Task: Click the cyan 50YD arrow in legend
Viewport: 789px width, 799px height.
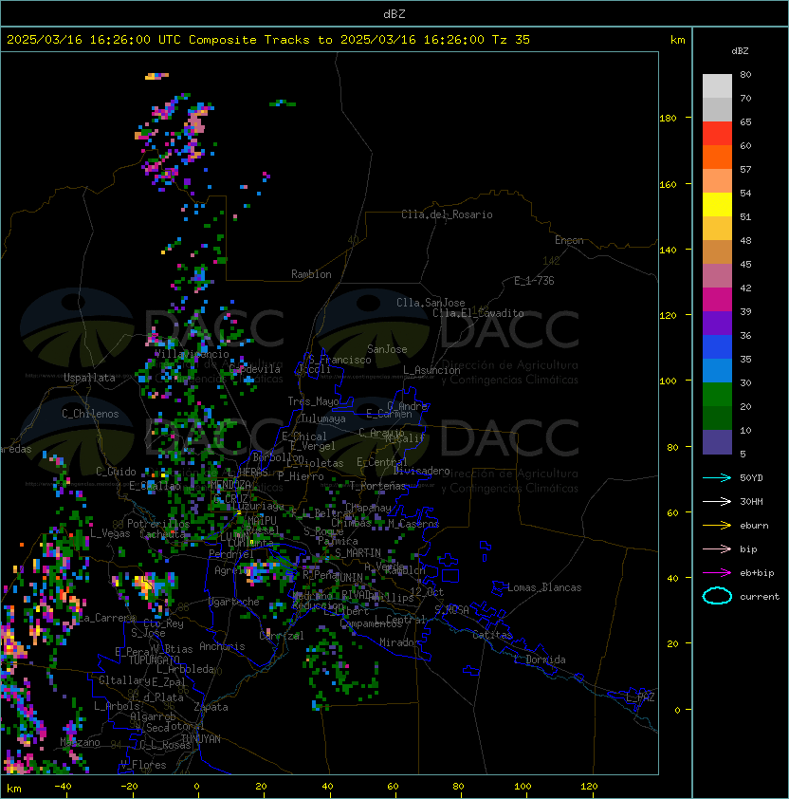Action: [x=717, y=478]
